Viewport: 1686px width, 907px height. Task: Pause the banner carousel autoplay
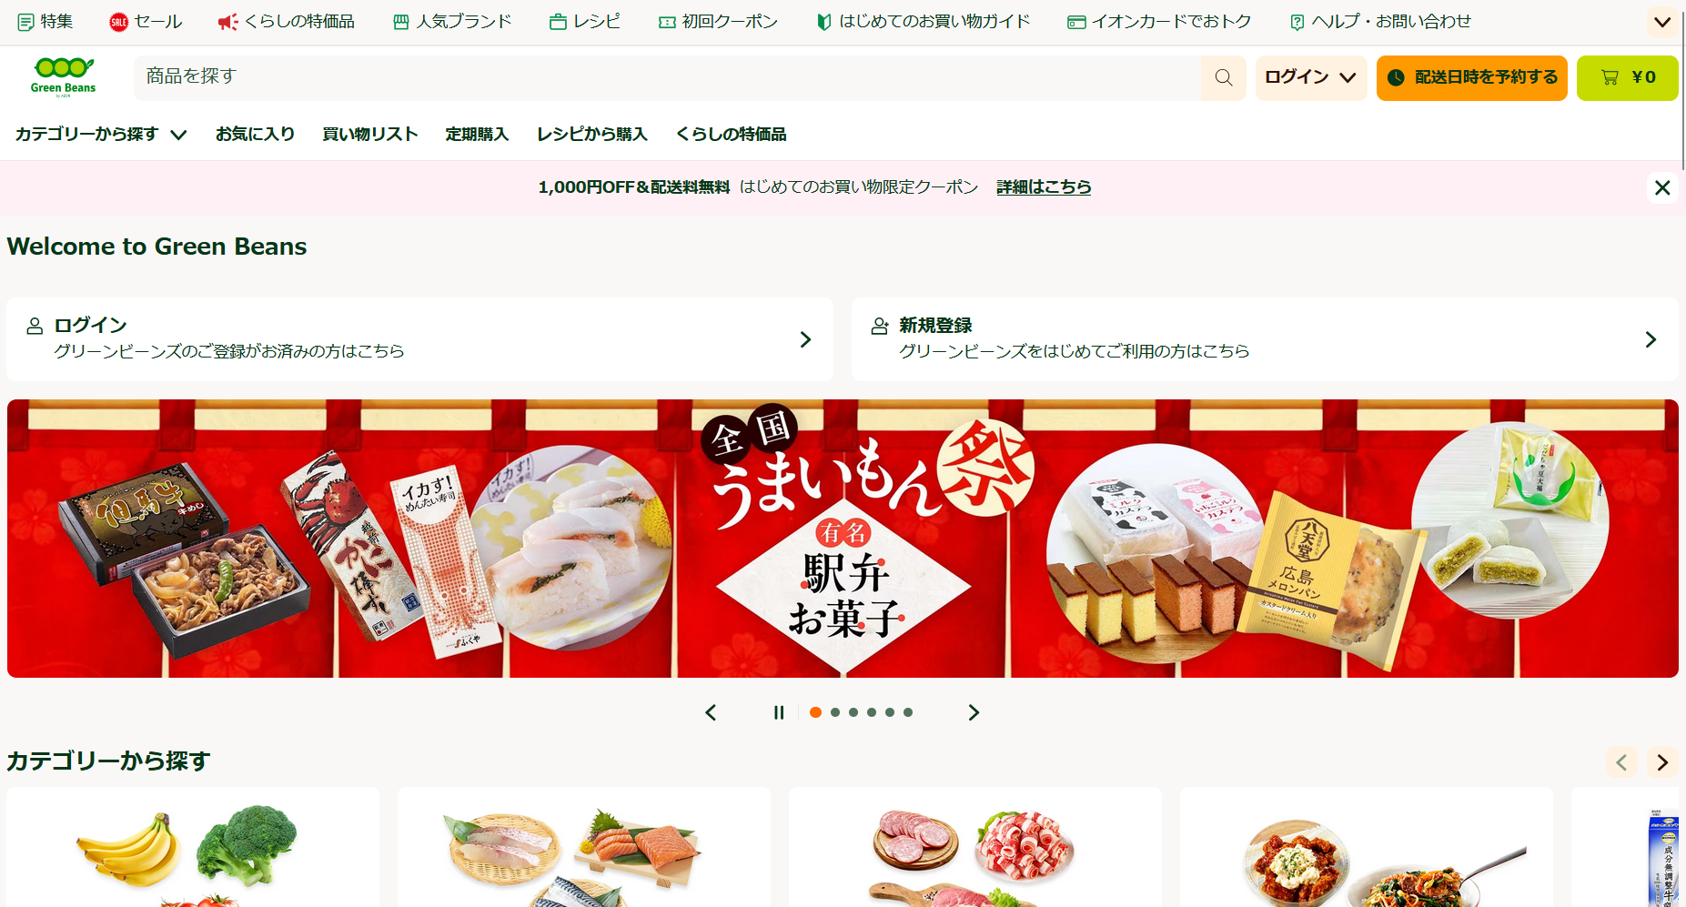779,712
